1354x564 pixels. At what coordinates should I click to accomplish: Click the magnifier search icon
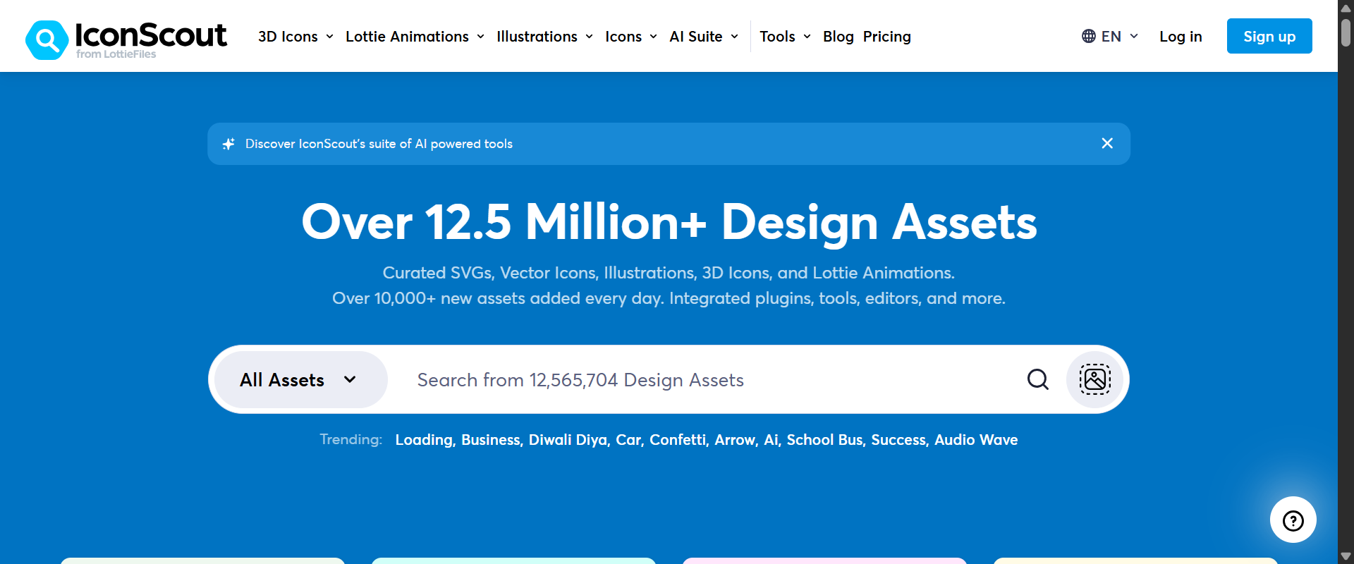1037,380
